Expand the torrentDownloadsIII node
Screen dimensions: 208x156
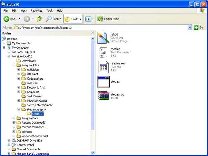[14, 127]
